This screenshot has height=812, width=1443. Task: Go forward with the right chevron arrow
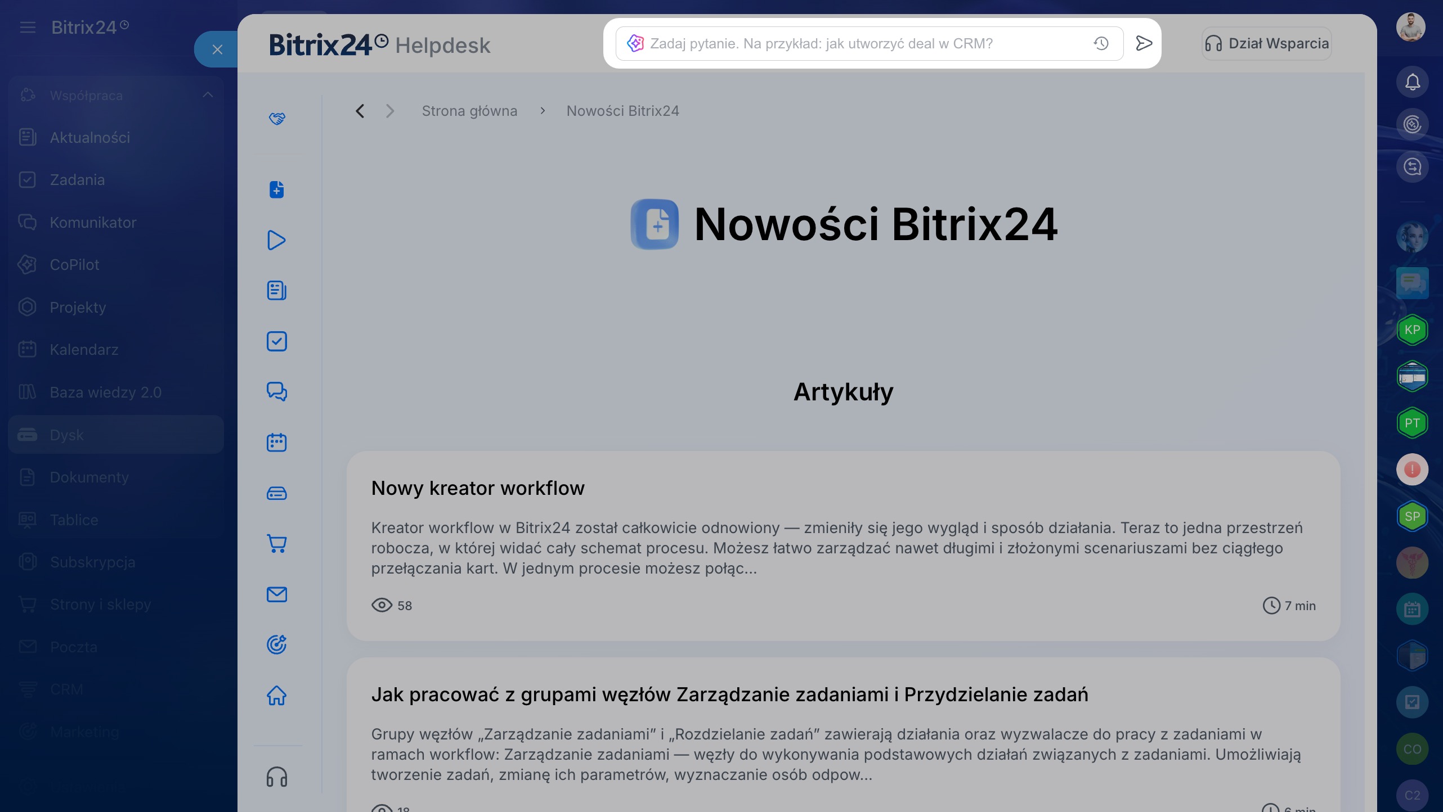tap(390, 111)
